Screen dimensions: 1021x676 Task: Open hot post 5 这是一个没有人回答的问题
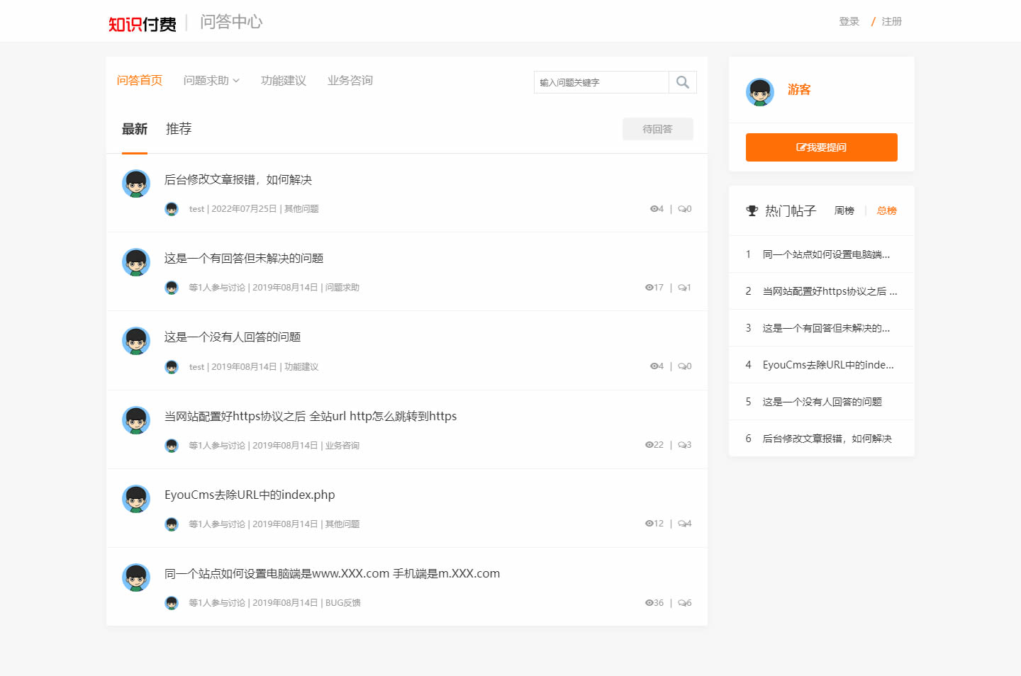coord(822,402)
